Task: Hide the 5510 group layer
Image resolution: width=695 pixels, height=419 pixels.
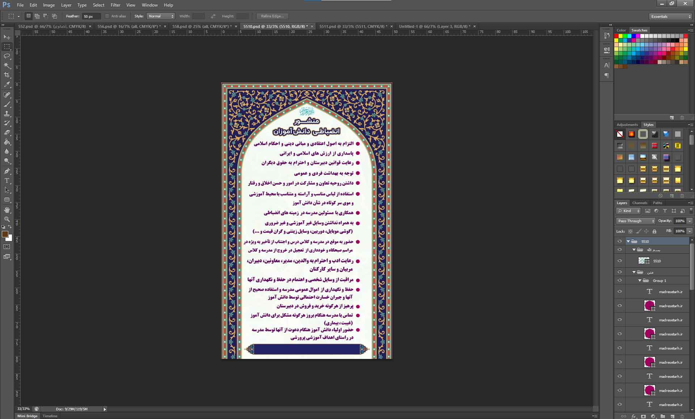Action: 620,241
